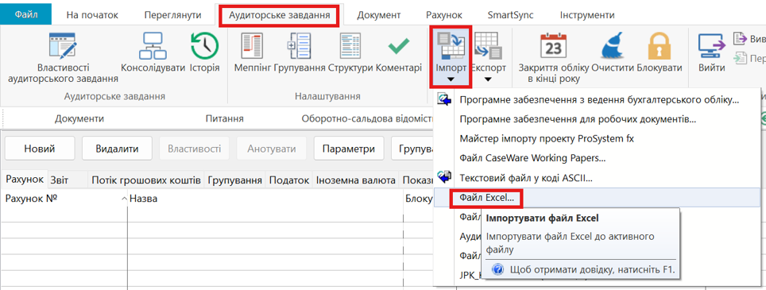The height and width of the screenshot is (290, 766).
Task: Switch to На початок ribbon tab
Action: pyautogui.click(x=92, y=14)
